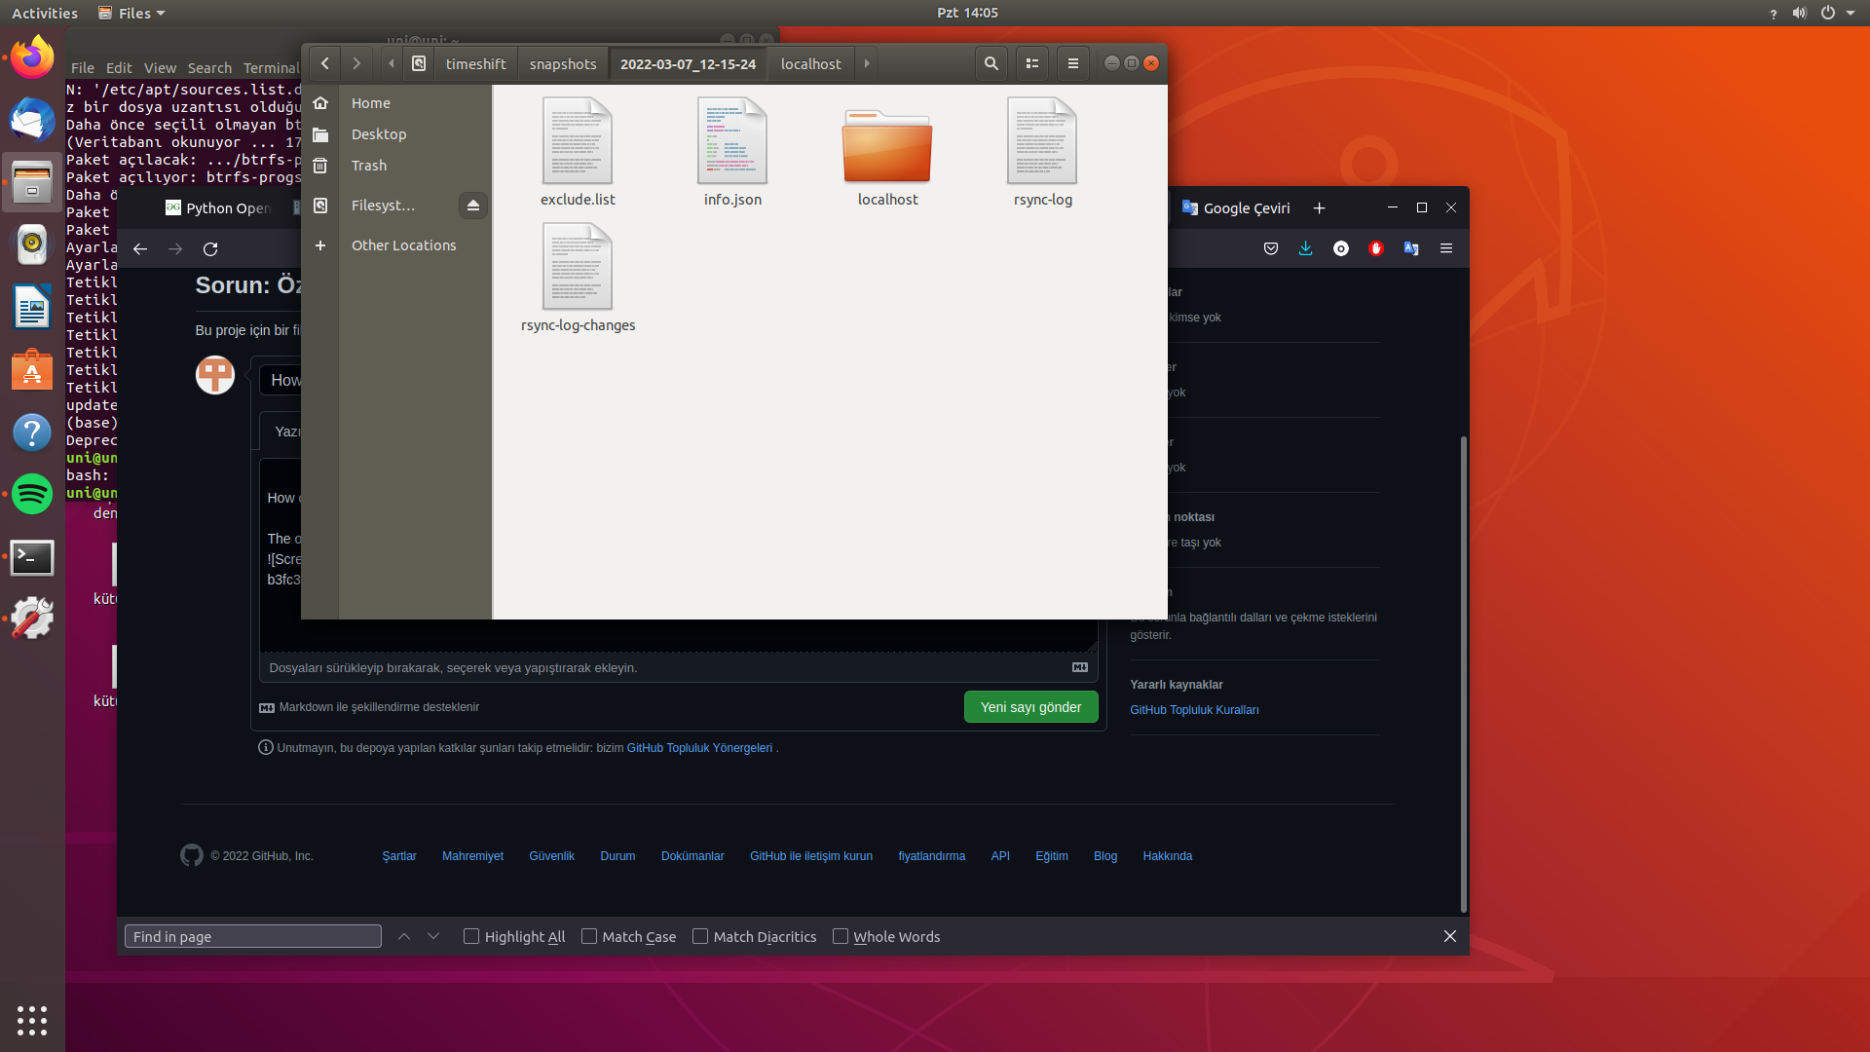Open the Files view options menu
The height and width of the screenshot is (1052, 1870).
coord(1072,62)
